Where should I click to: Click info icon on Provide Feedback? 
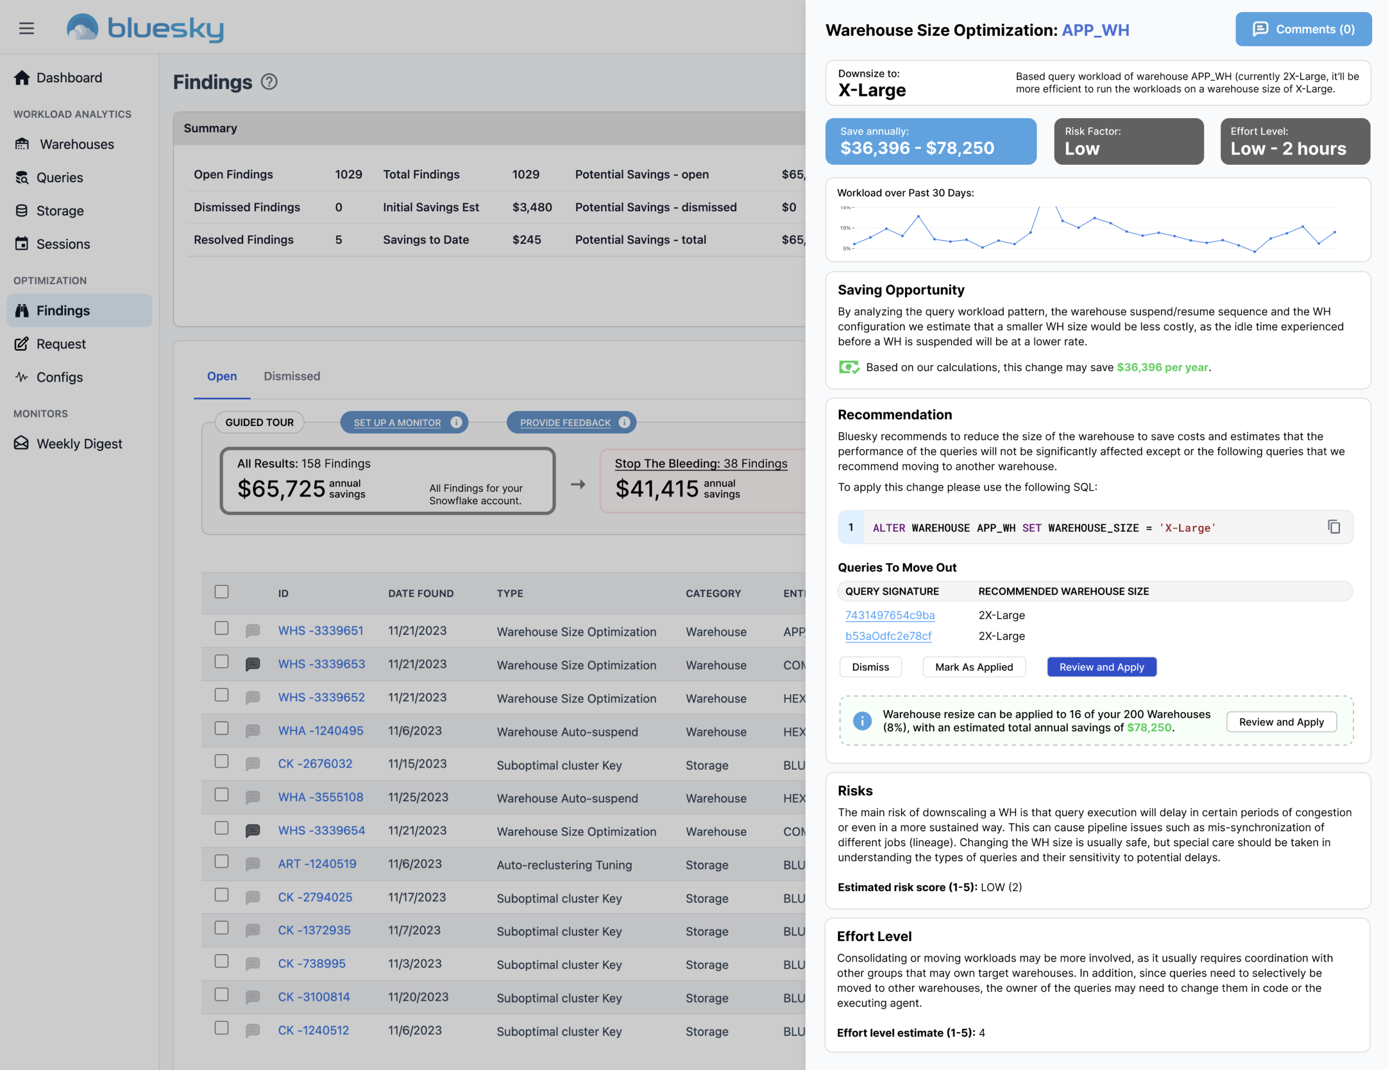pos(624,423)
